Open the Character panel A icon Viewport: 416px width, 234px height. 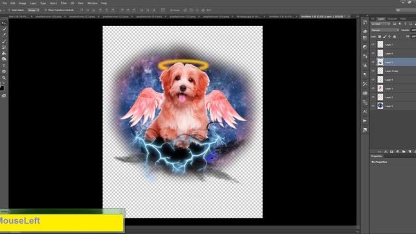(x=365, y=112)
